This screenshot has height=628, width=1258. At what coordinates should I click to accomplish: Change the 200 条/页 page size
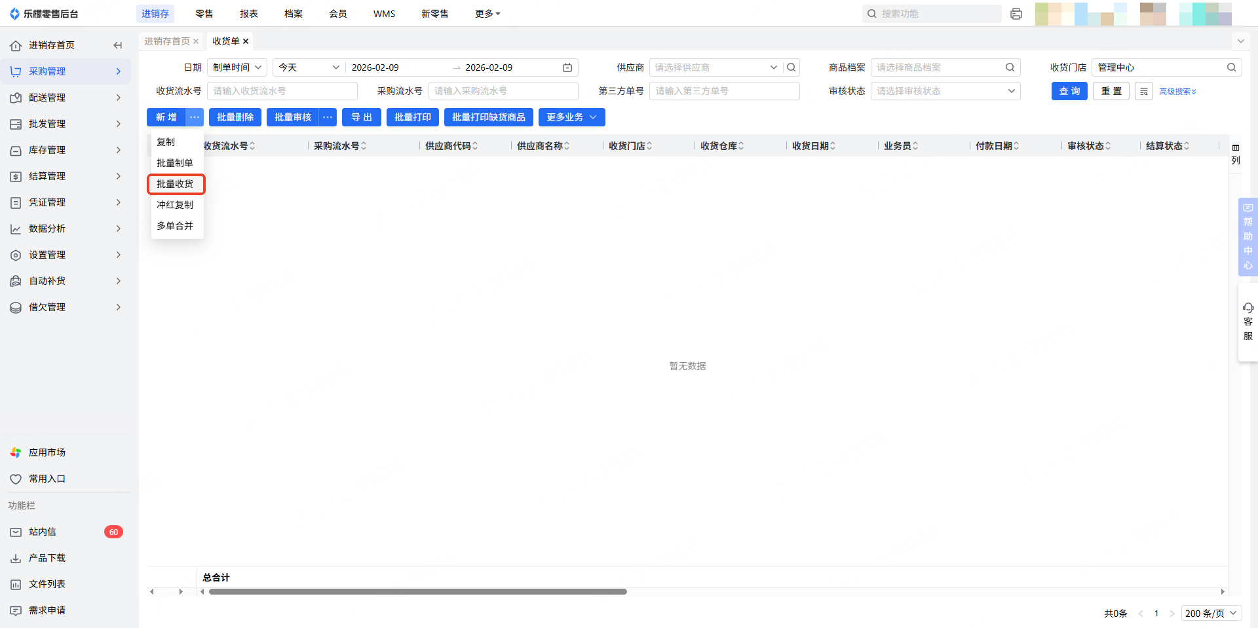coord(1211,614)
